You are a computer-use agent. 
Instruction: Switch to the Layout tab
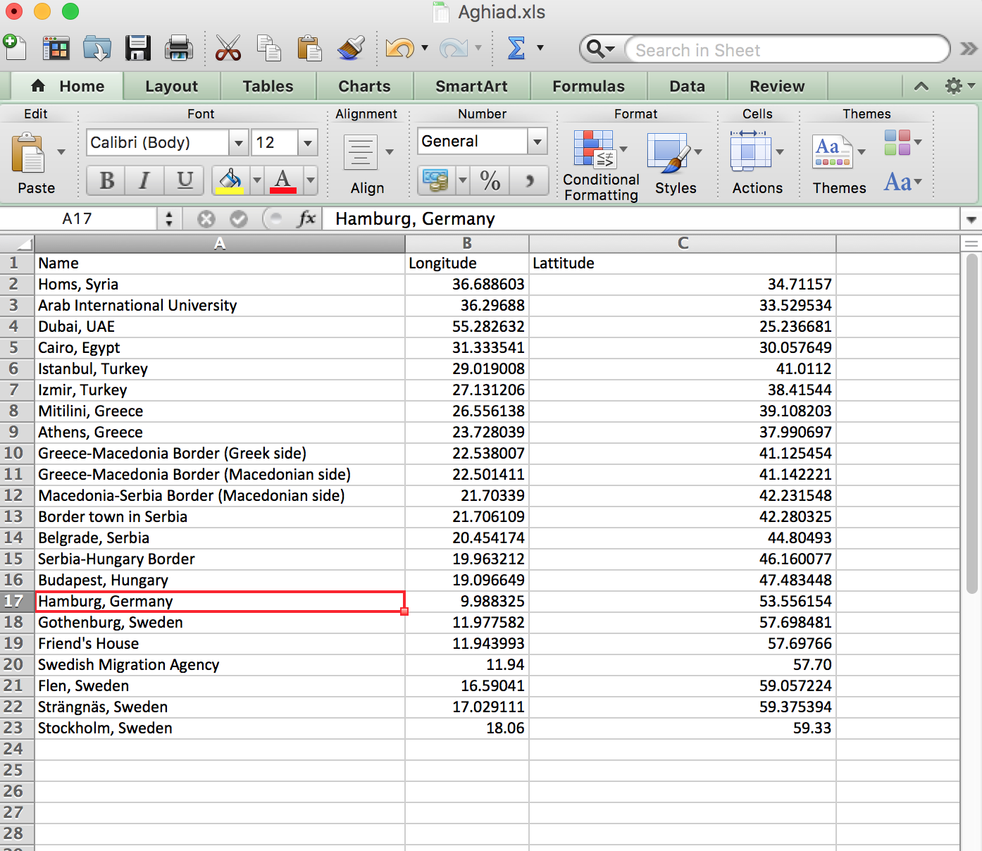click(x=172, y=86)
